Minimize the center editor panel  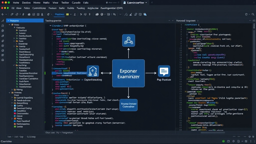point(169,20)
